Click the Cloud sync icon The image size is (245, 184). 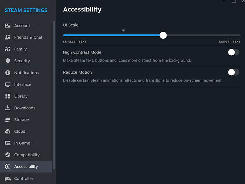point(7,131)
